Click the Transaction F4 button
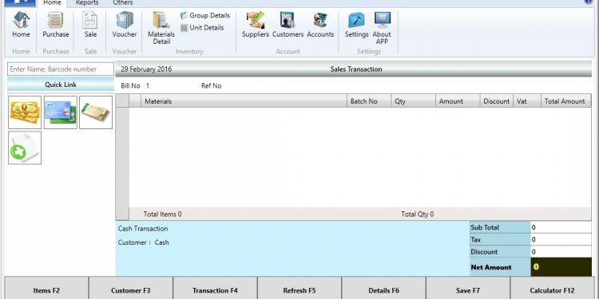This screenshot has height=299, width=599. [x=215, y=289]
